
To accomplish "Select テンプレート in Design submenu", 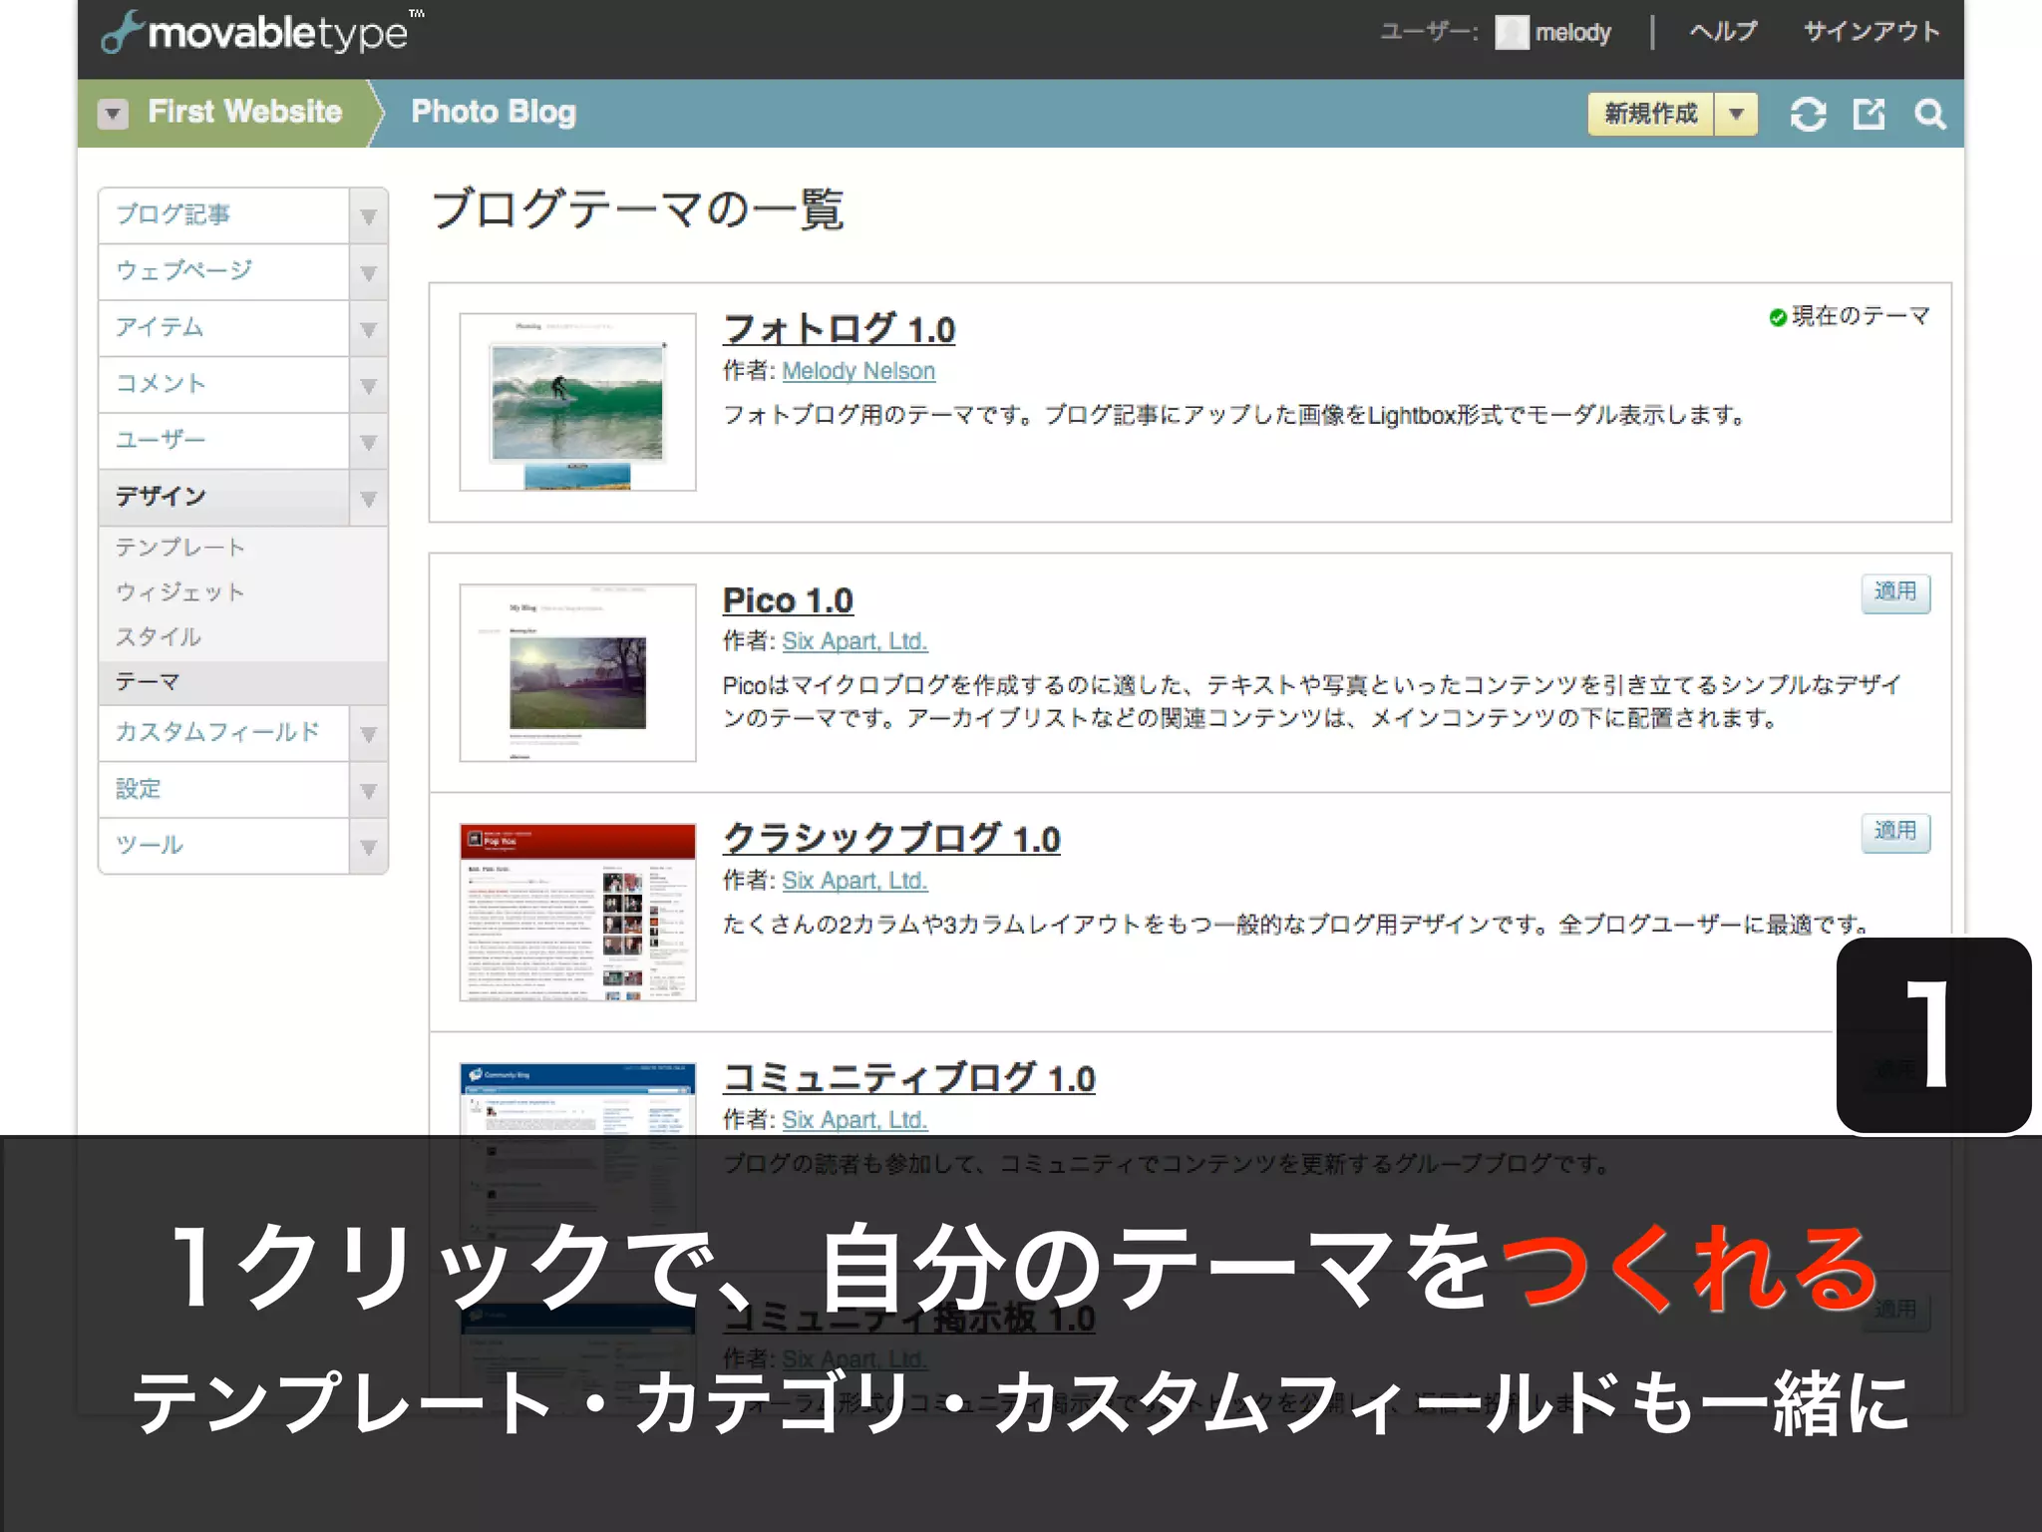I will [179, 547].
